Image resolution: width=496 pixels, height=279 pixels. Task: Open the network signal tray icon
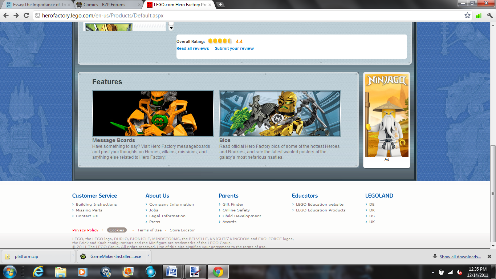click(x=451, y=272)
